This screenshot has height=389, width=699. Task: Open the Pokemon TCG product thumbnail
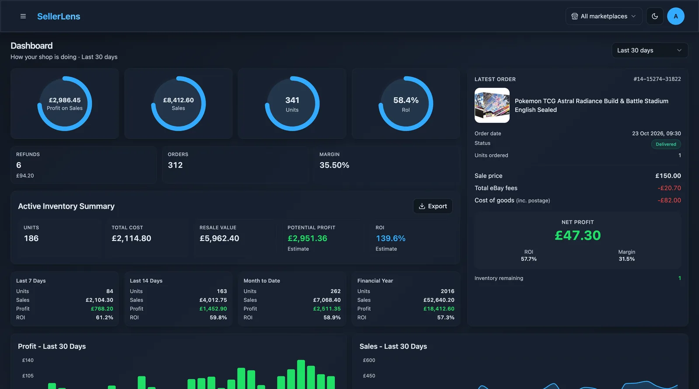492,105
